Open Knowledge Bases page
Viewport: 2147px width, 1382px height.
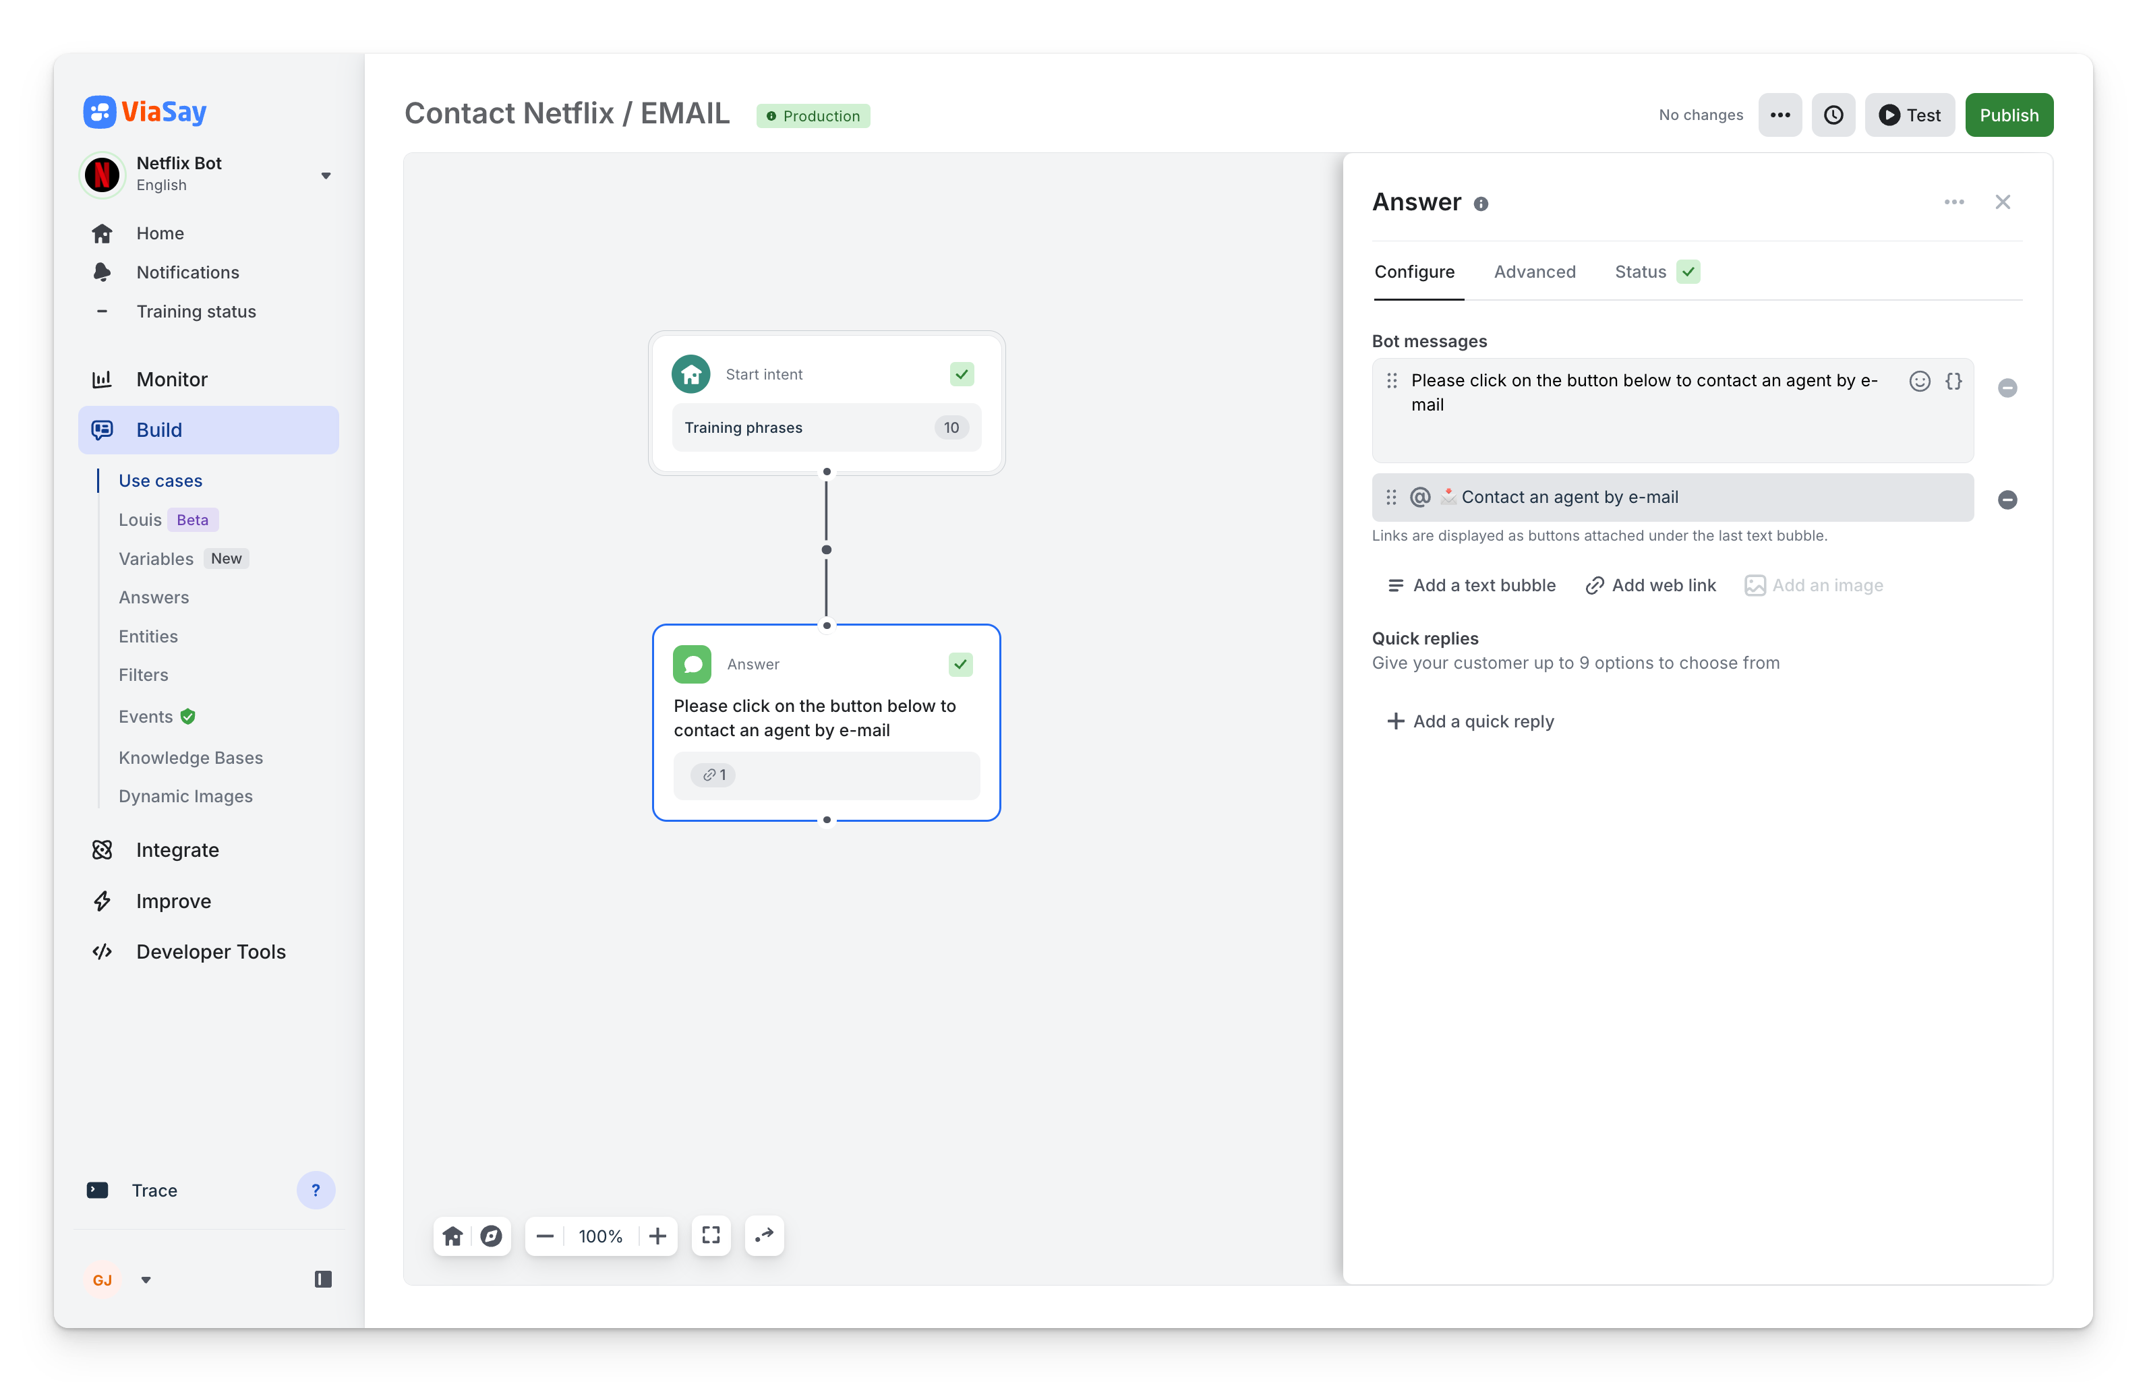(x=190, y=758)
